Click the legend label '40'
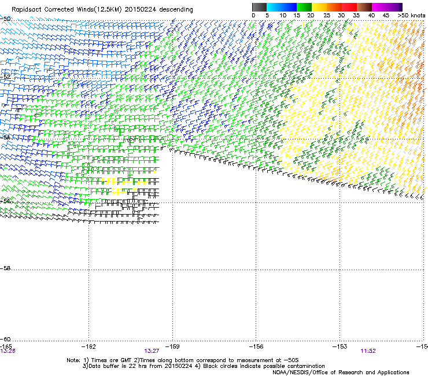The width and height of the screenshot is (428, 376). point(371,16)
